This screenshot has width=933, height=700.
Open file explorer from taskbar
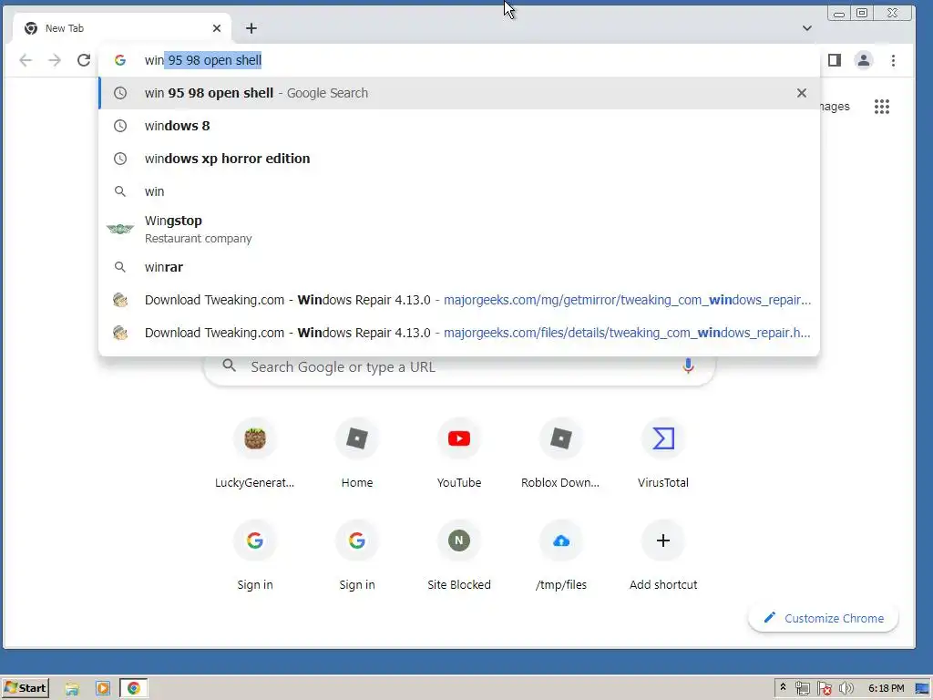(72, 689)
